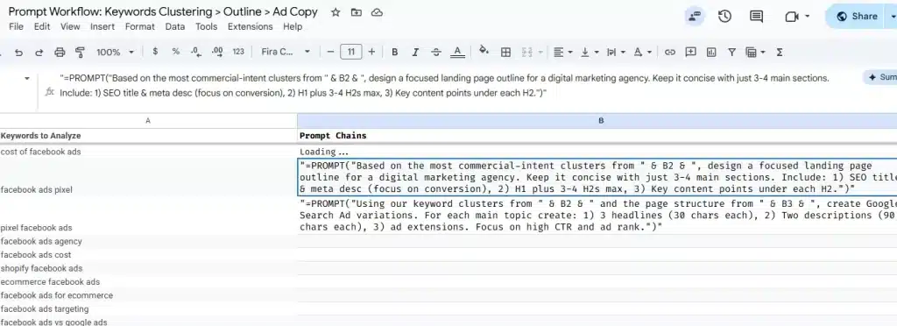Open text rotation dropdown
The image size is (897, 326).
click(x=643, y=52)
